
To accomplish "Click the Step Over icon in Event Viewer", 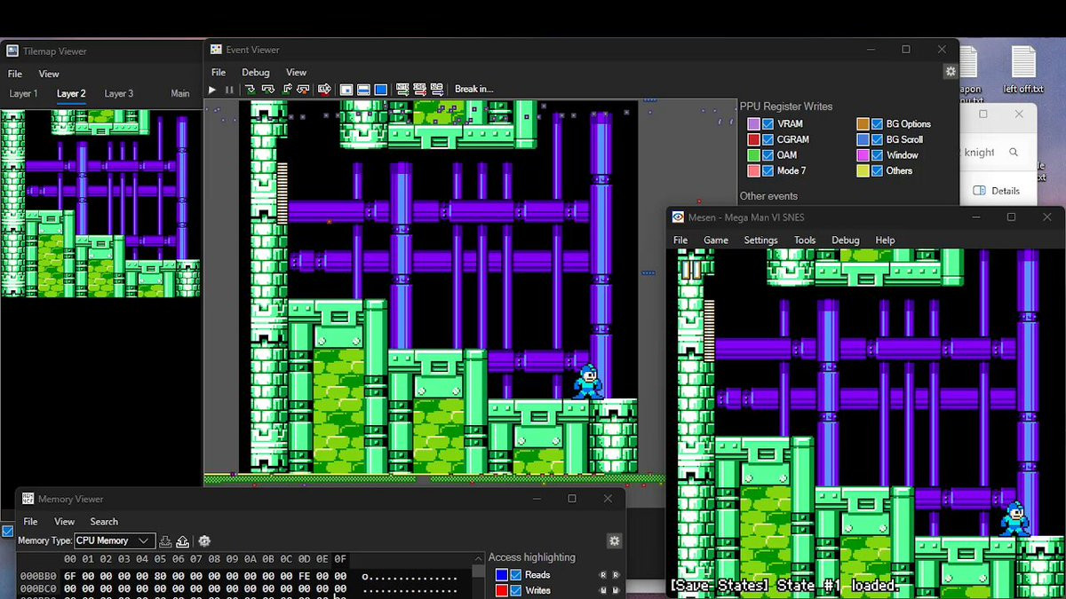I will (x=268, y=90).
